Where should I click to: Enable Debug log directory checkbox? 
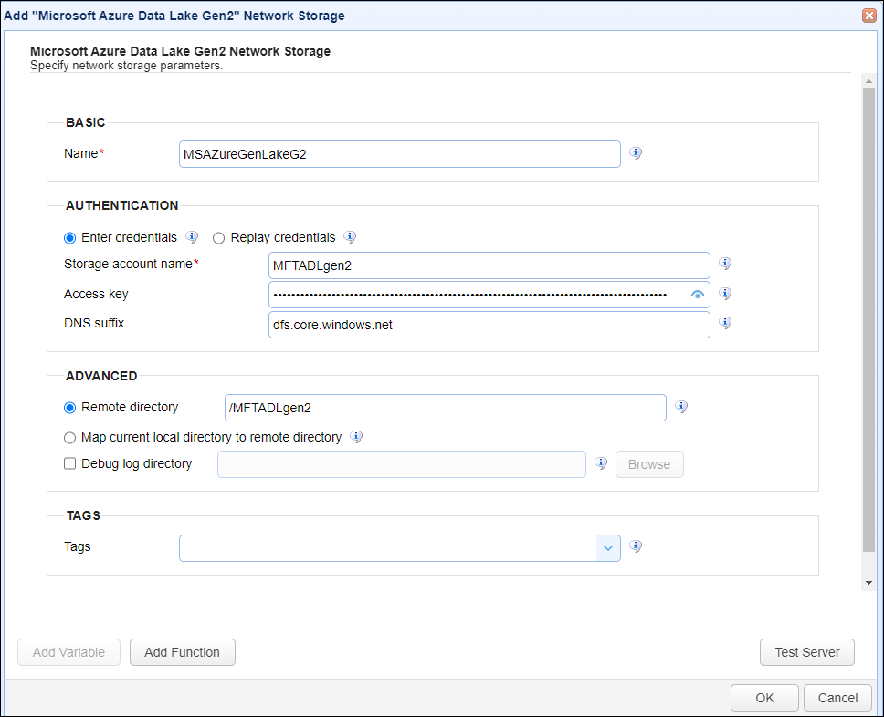click(x=70, y=463)
